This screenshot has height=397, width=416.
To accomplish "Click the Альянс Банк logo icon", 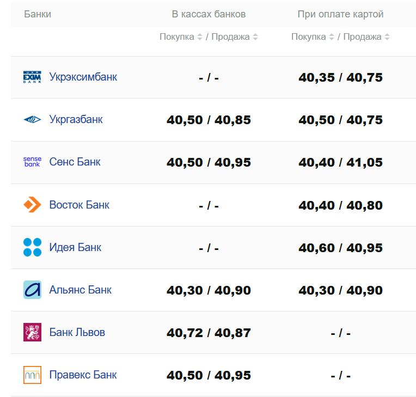I will 32,290.
